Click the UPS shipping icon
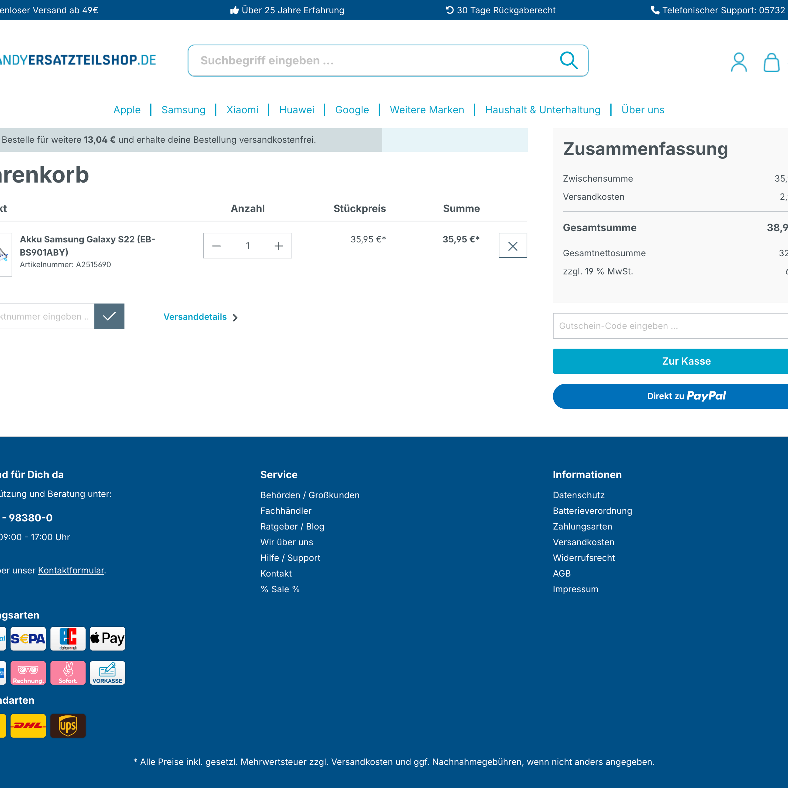The height and width of the screenshot is (788, 788). pos(68,726)
